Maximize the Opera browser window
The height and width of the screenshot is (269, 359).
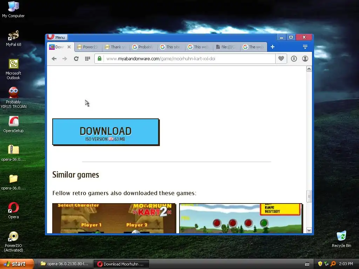point(291,37)
